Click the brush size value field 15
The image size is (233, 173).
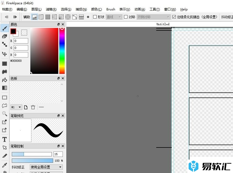pos(58,154)
